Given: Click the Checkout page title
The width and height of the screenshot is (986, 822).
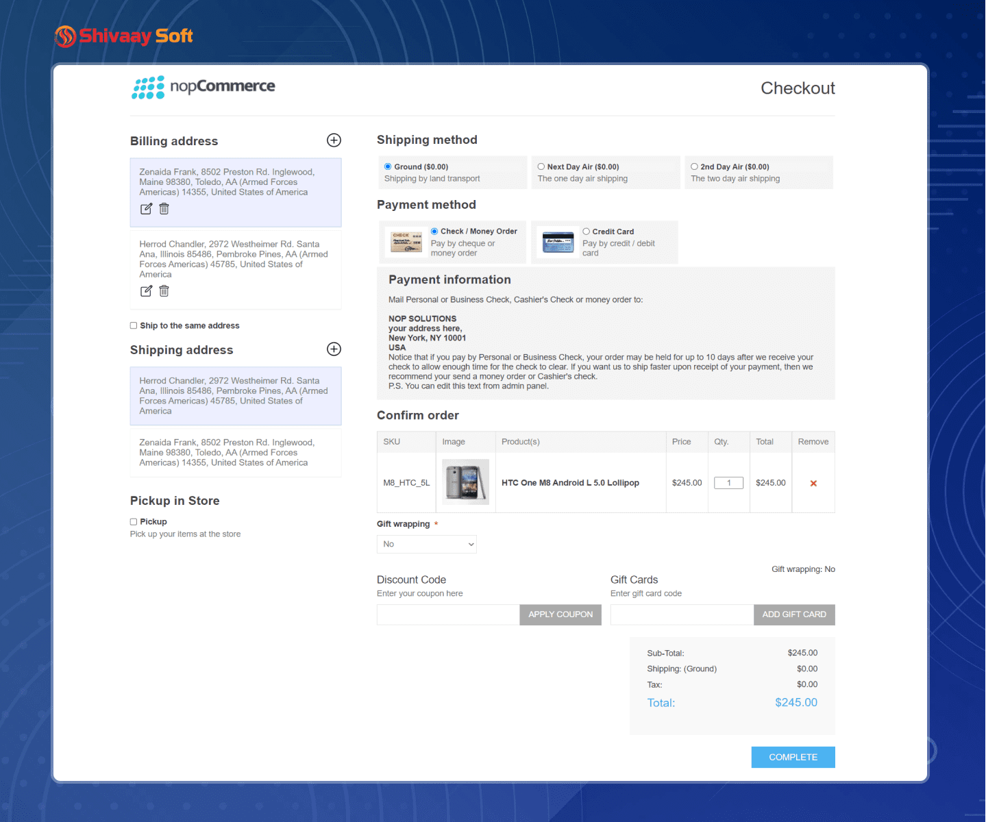Looking at the screenshot, I should point(798,88).
